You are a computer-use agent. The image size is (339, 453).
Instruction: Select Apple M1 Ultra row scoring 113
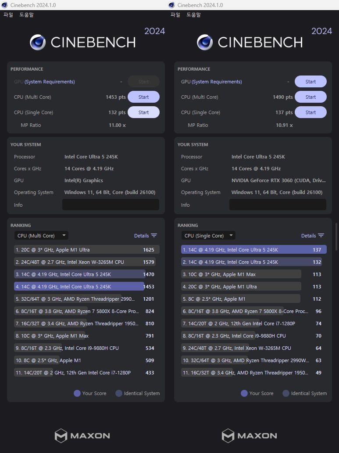click(x=254, y=287)
